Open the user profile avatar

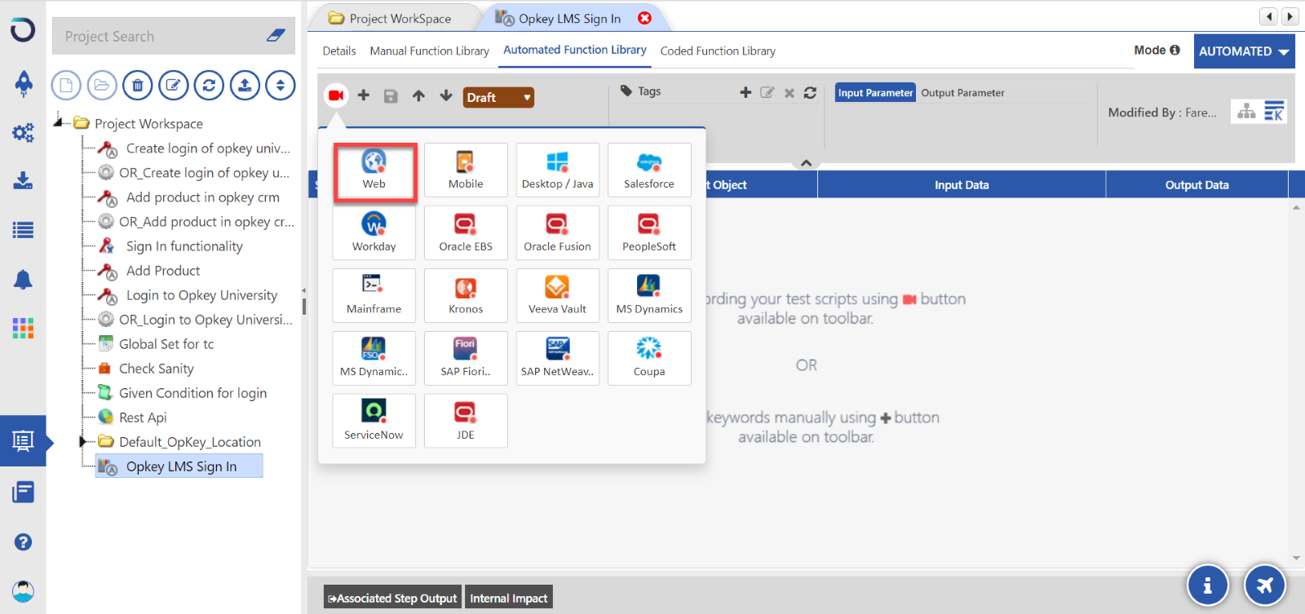click(23, 591)
